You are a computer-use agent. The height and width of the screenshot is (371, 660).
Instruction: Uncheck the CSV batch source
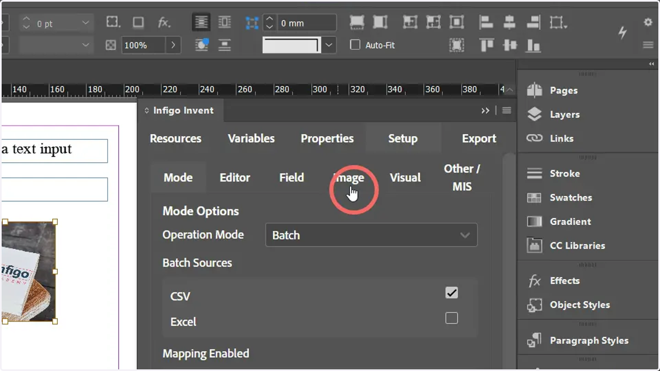click(452, 292)
